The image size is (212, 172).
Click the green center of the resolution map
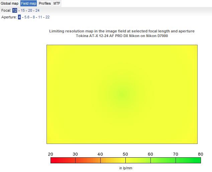(122, 94)
